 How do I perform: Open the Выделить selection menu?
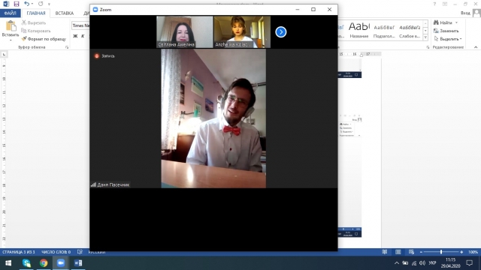pos(448,39)
